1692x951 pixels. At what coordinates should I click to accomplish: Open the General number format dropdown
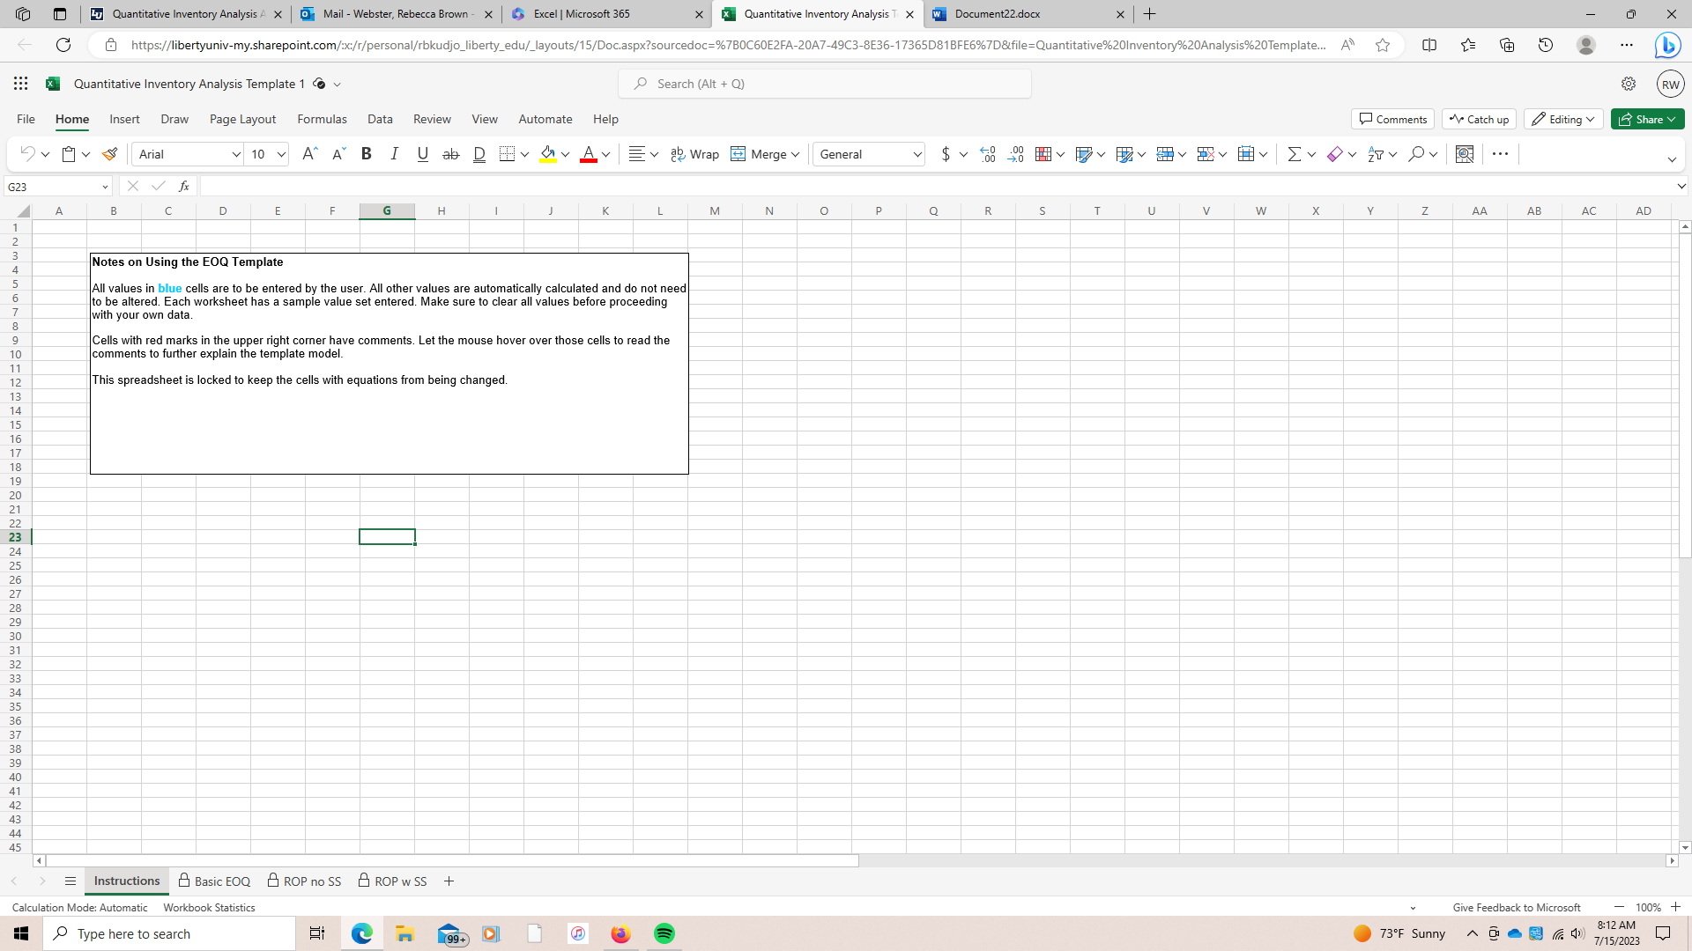(917, 154)
